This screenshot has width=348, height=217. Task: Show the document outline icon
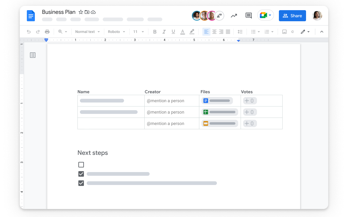pyautogui.click(x=33, y=55)
